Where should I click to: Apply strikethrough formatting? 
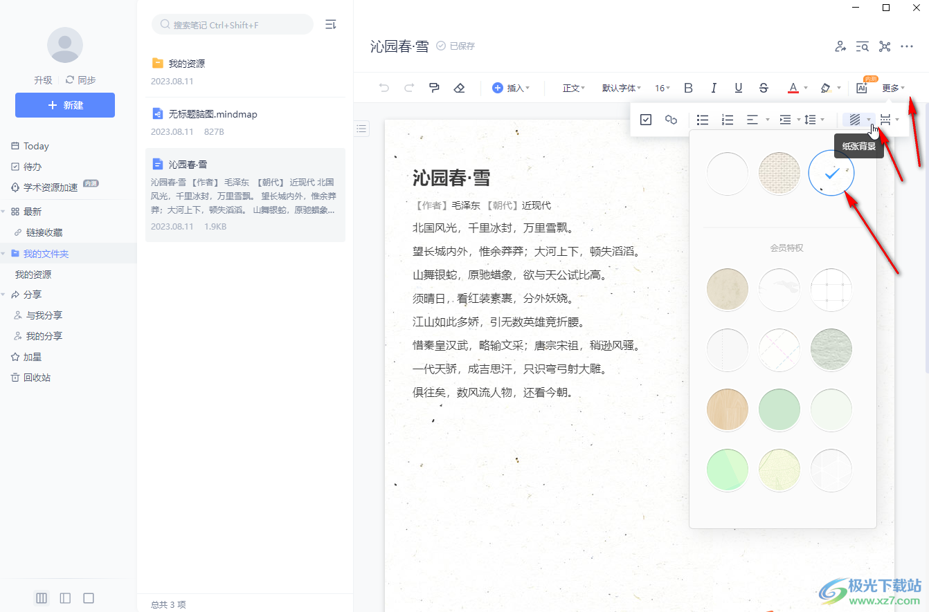click(764, 88)
